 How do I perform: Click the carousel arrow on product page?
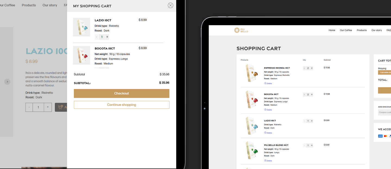pos(7,82)
